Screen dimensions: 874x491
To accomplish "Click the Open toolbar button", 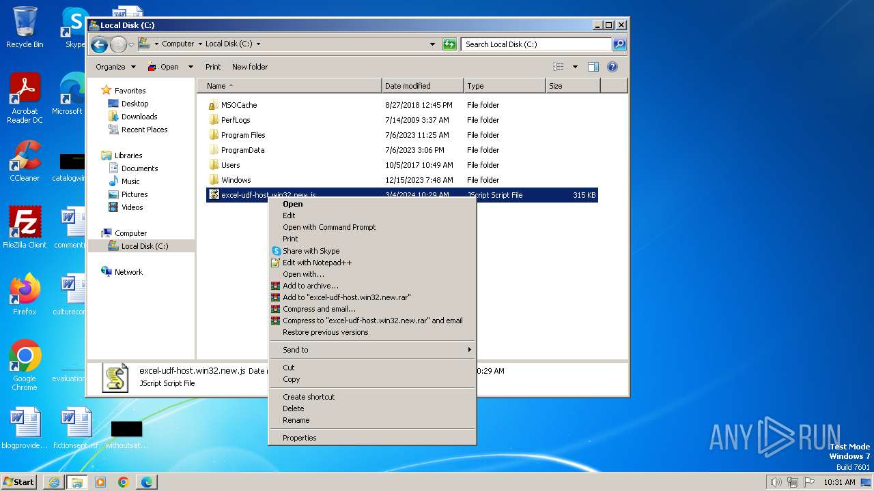I will [163, 67].
